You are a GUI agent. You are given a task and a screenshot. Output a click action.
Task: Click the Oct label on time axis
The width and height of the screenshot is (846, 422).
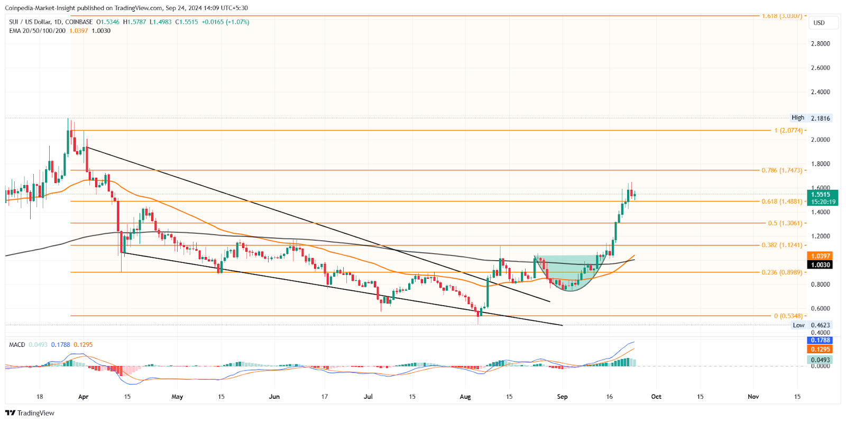[x=656, y=397]
